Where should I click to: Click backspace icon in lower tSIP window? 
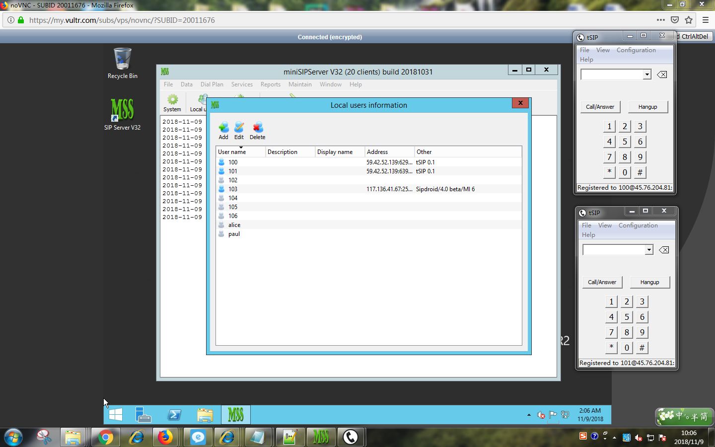(x=664, y=250)
